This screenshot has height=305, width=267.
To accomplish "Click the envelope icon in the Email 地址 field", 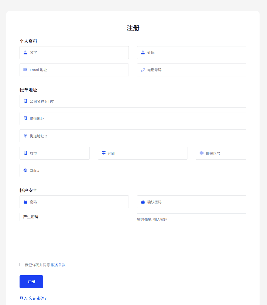I will [x=25, y=70].
